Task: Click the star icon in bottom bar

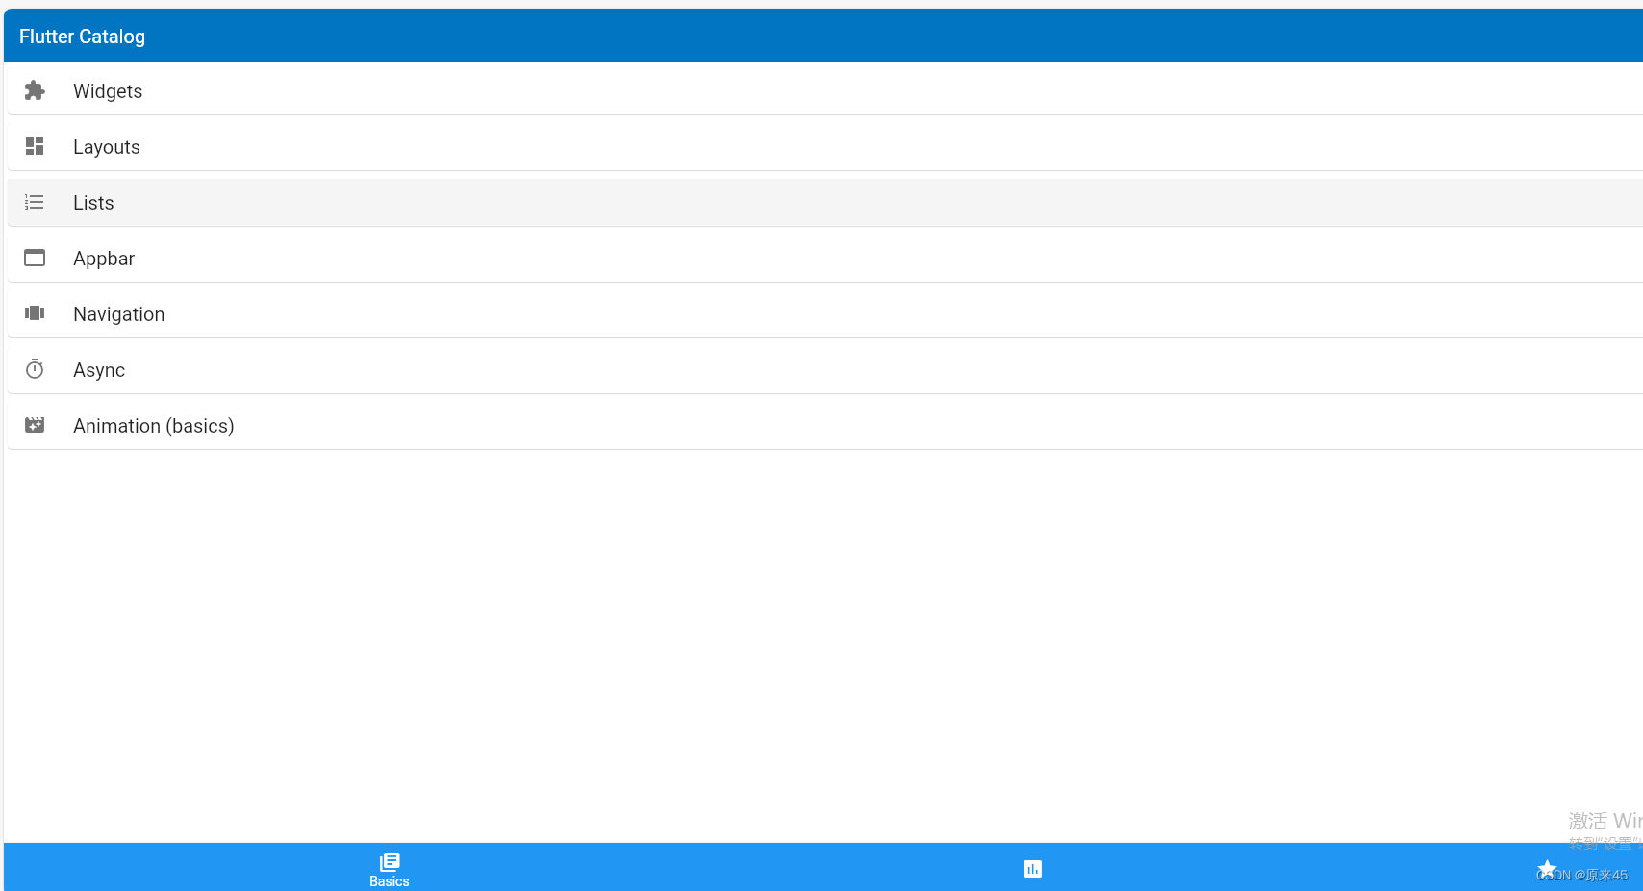Action: 1547,869
